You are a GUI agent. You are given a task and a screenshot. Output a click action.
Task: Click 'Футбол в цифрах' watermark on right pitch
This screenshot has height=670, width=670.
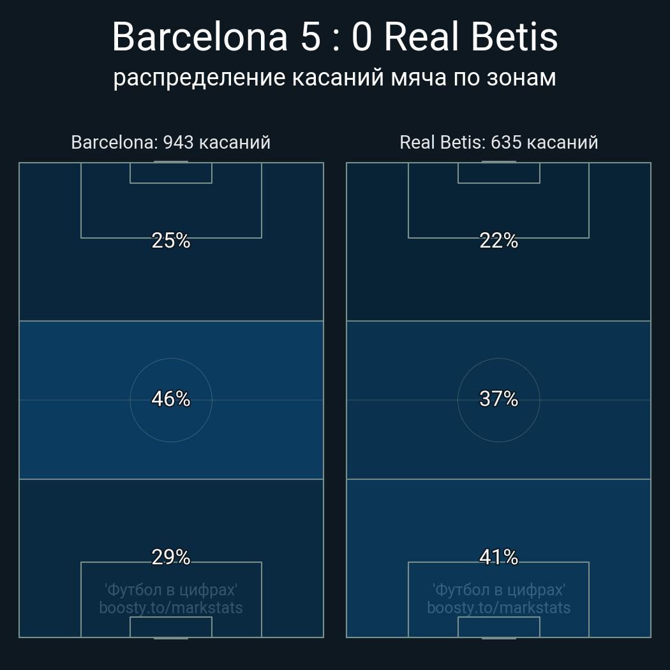498,590
